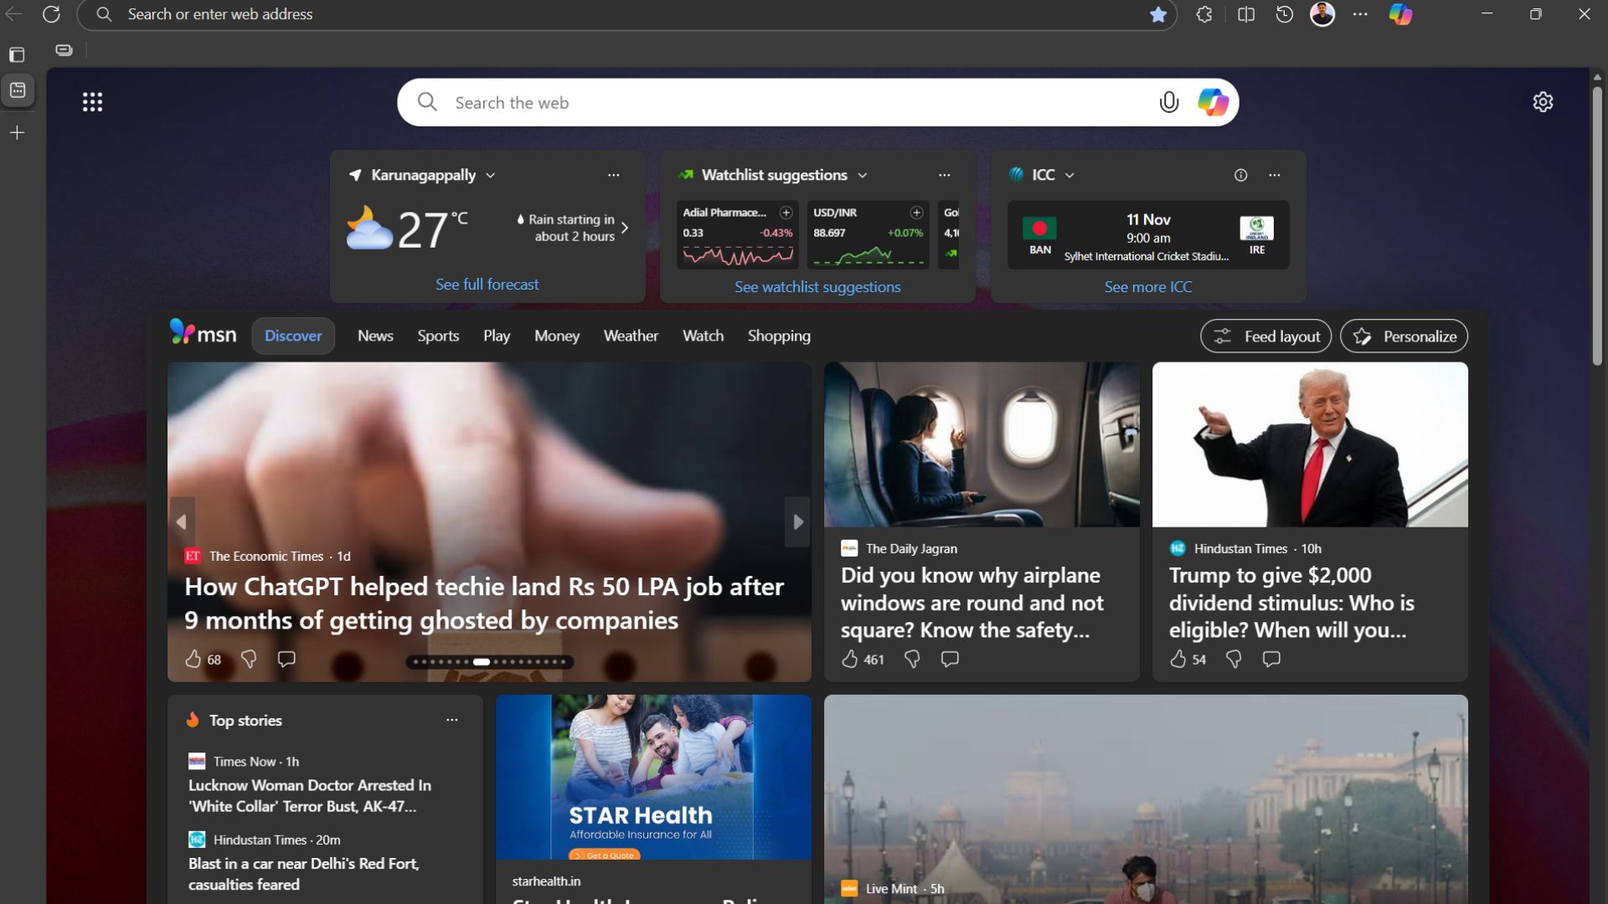Open split screen view icon
1608x904 pixels.
tap(1246, 14)
